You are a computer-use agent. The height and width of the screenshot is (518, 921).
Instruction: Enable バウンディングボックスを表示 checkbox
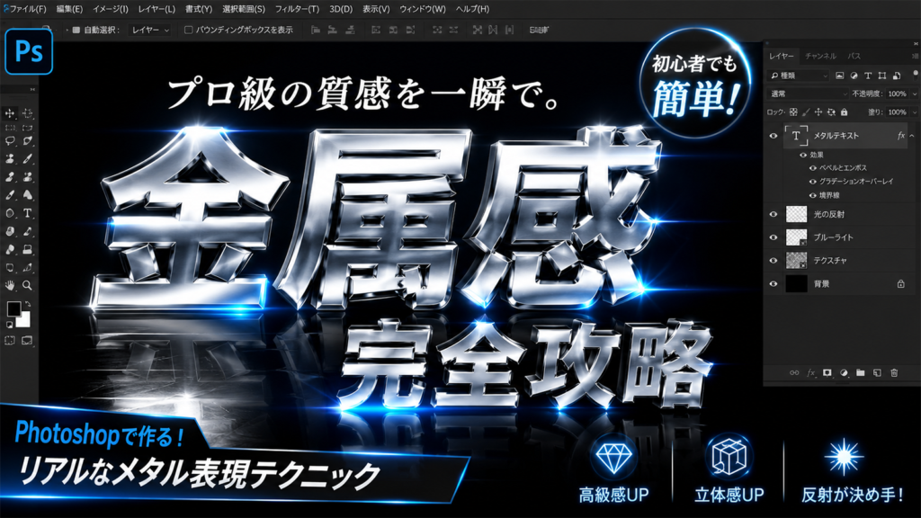pyautogui.click(x=189, y=30)
